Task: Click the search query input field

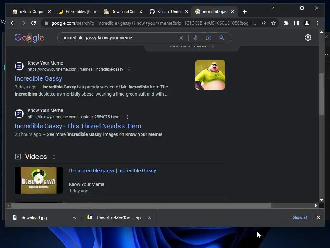Action: point(120,38)
